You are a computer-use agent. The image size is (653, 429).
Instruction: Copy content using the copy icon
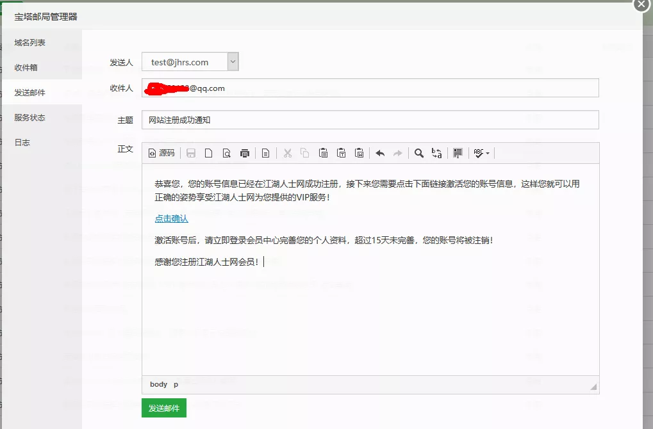(306, 152)
